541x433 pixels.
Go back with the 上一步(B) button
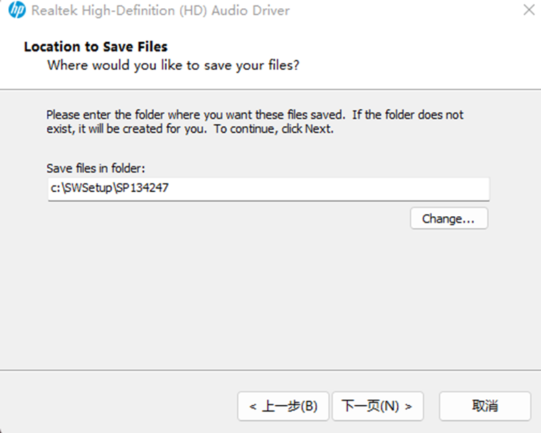(283, 406)
